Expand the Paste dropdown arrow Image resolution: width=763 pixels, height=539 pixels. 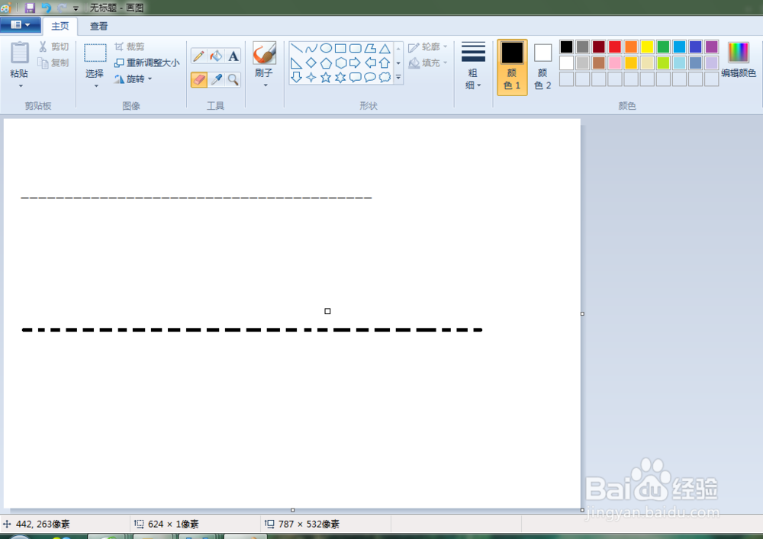(21, 86)
